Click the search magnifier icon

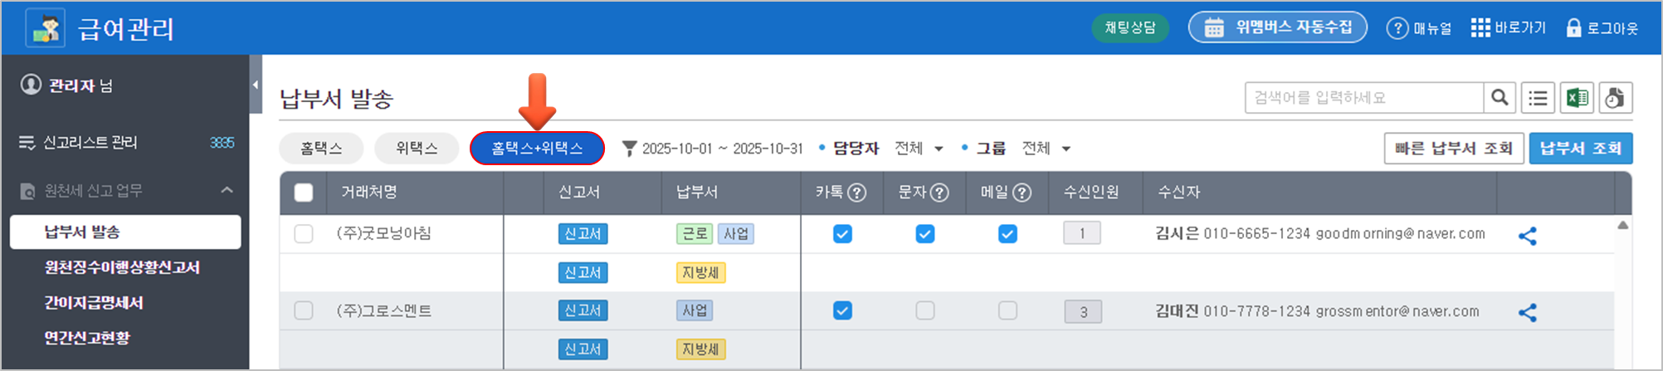tap(1500, 98)
